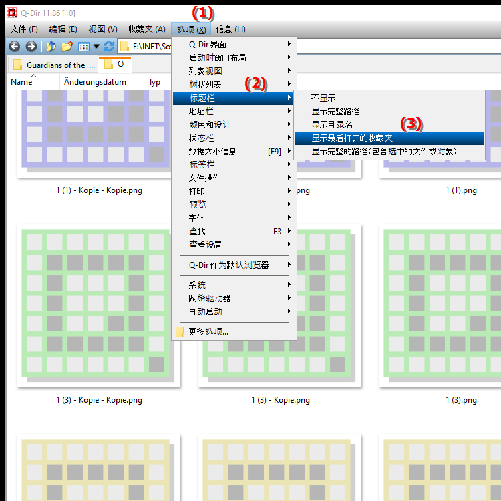The image size is (501, 501).
Task: Click the view mode icon in toolbar
Action: pyautogui.click(x=83, y=47)
